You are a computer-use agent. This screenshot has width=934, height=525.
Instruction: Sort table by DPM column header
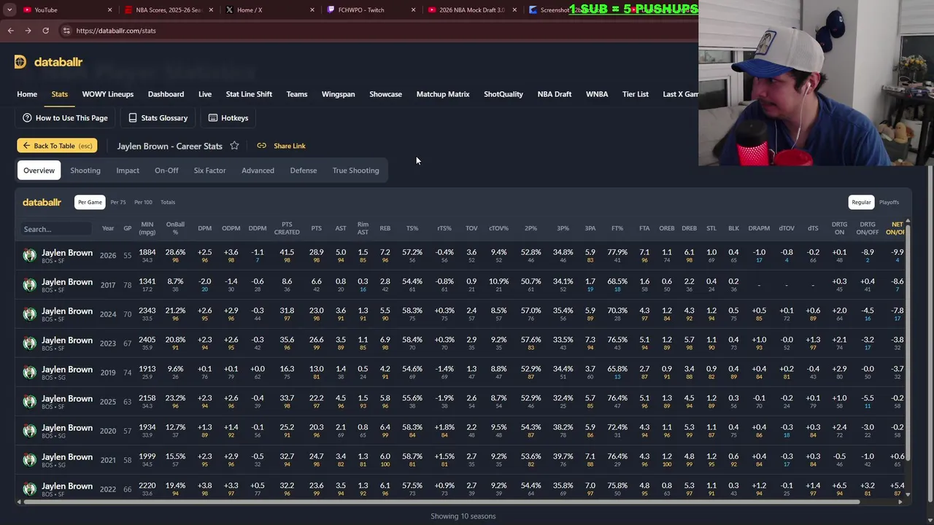205,228
